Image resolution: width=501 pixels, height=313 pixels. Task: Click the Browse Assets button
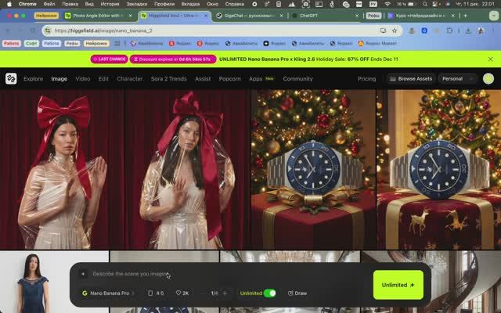(x=411, y=78)
